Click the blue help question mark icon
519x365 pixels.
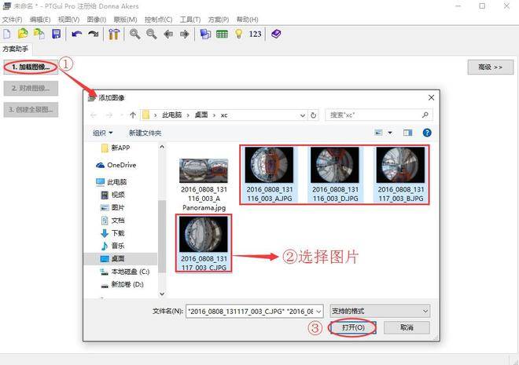(x=427, y=133)
